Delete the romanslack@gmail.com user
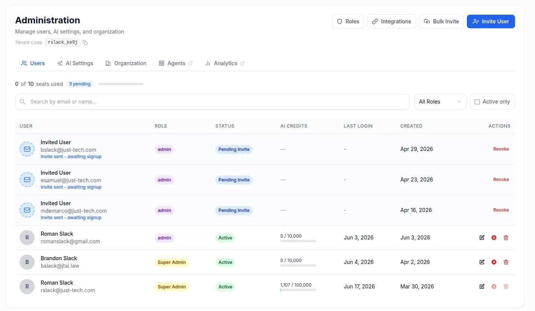535x311 pixels. 506,238
